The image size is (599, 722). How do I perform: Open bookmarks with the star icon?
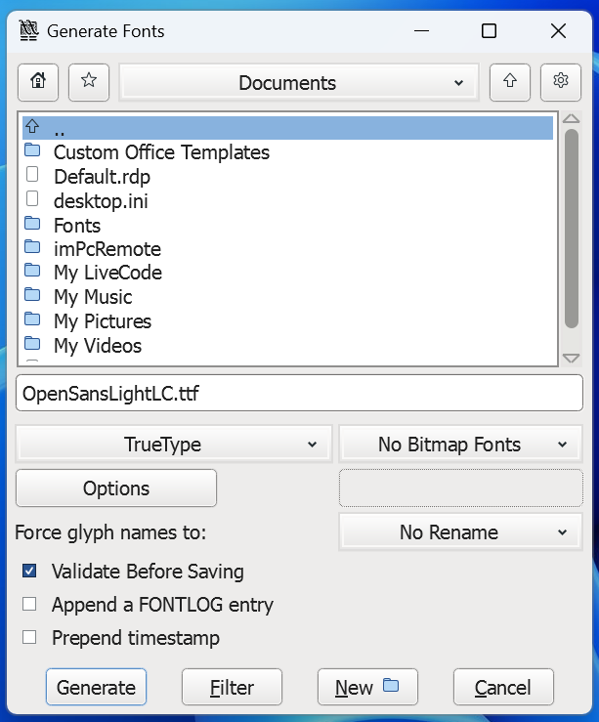pyautogui.click(x=89, y=83)
